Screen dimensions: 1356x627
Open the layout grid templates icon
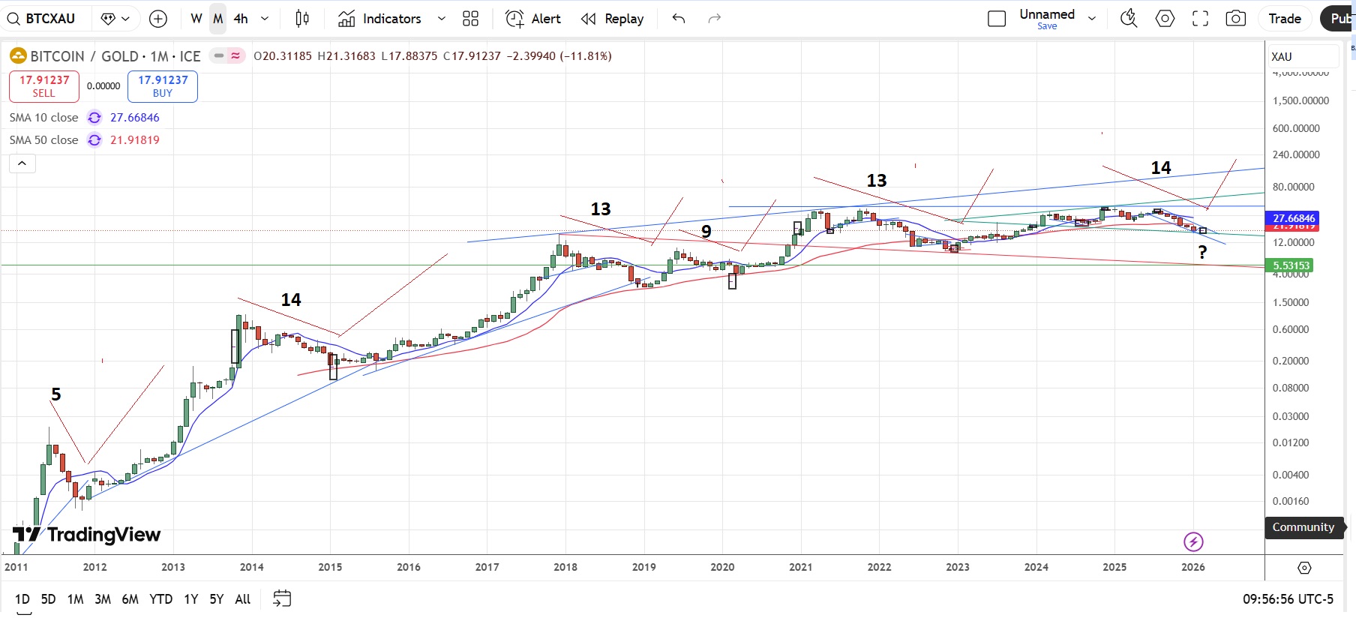click(470, 19)
